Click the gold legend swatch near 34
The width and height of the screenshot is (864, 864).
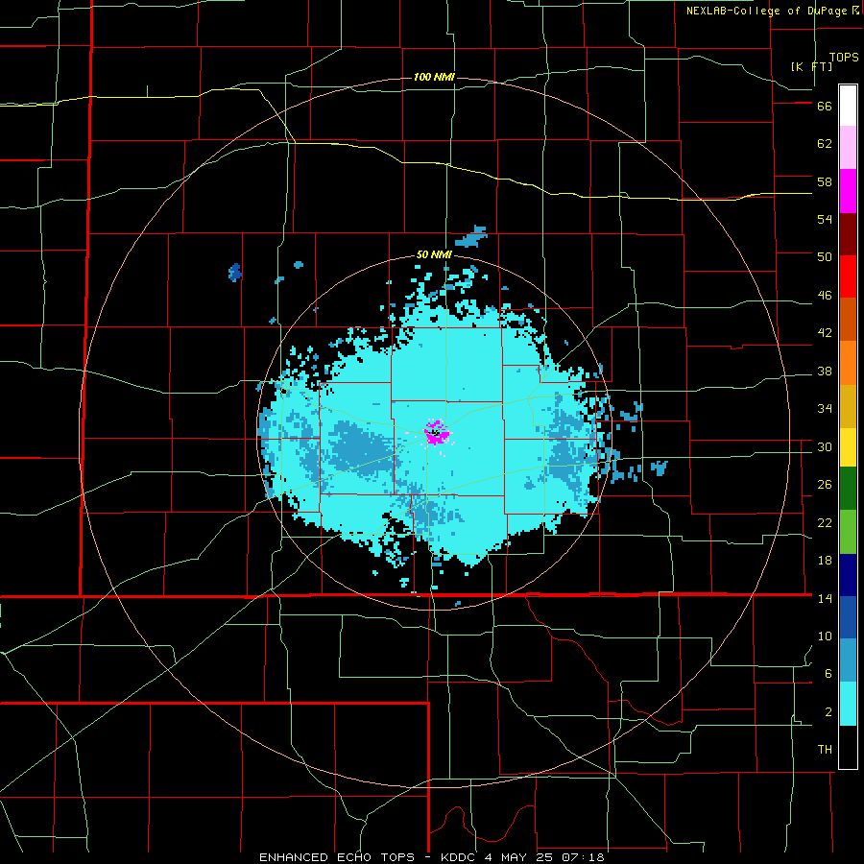point(848,405)
